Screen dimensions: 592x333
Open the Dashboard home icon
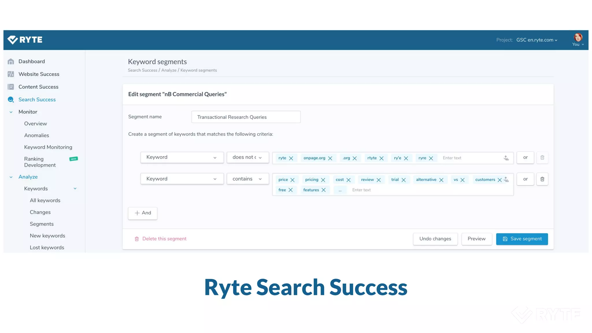11,61
